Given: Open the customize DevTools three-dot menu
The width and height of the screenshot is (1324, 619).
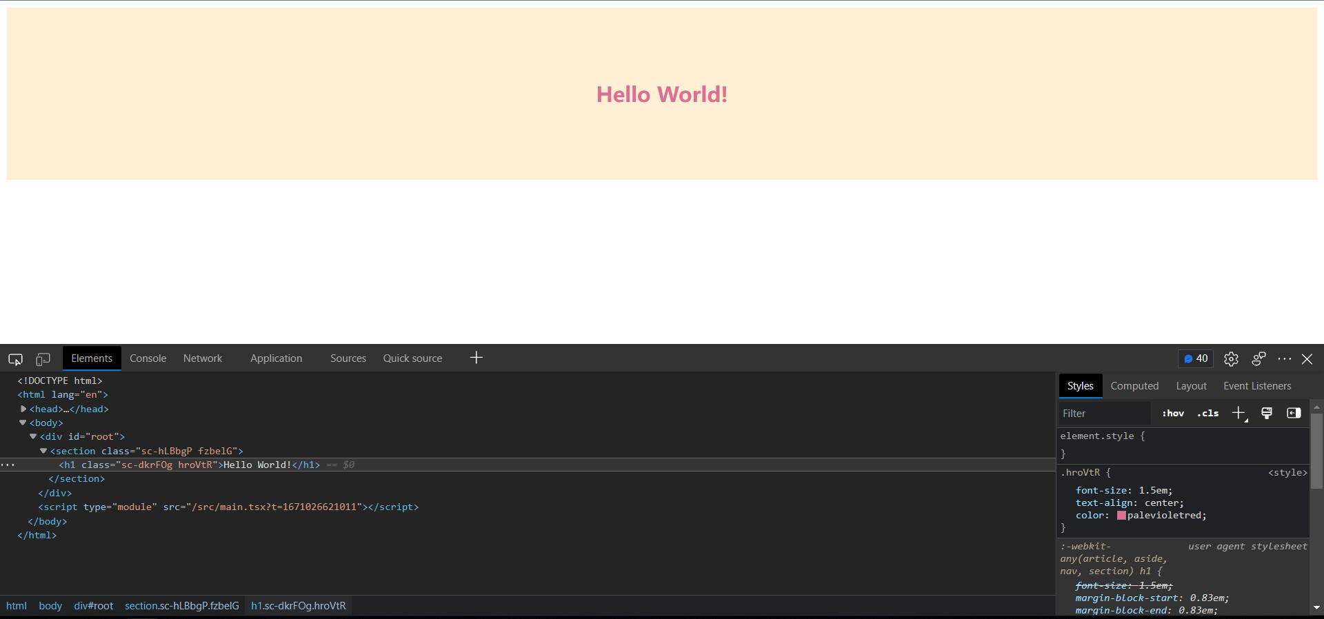Looking at the screenshot, I should click(x=1284, y=359).
